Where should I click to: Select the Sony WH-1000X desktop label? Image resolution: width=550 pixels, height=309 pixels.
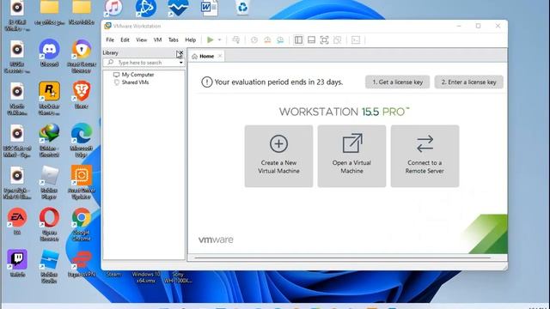[x=178, y=277]
